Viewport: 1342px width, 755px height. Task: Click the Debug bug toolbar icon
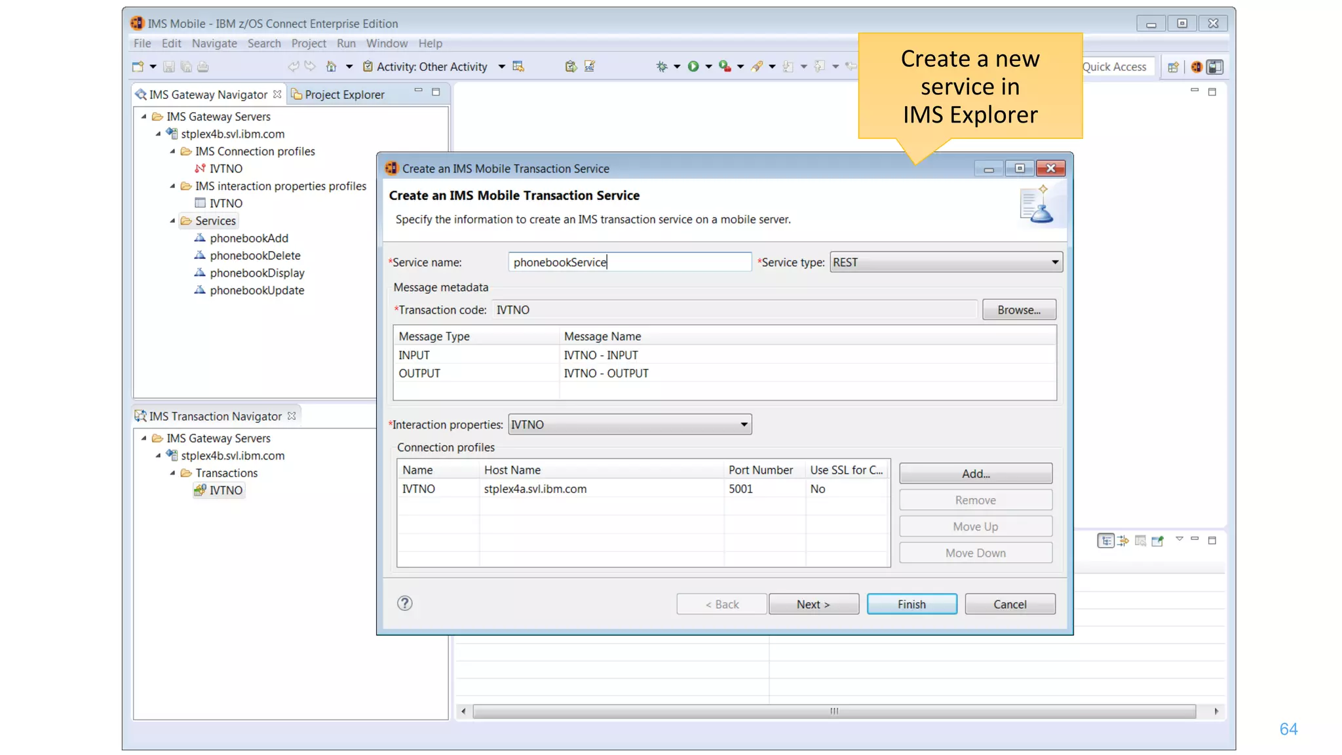(x=662, y=66)
